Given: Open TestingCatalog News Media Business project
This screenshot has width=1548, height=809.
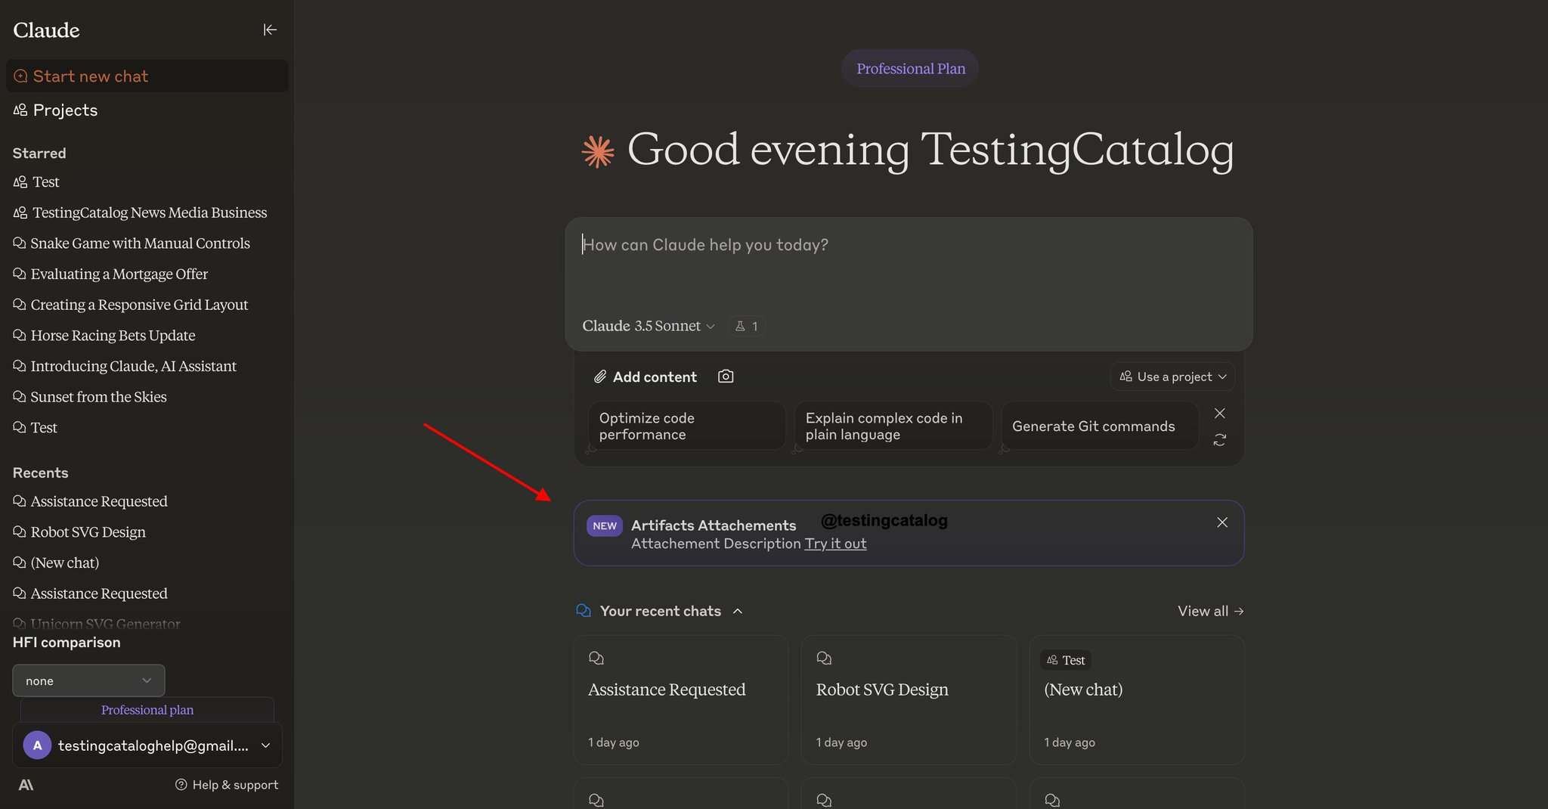Looking at the screenshot, I should click(140, 212).
